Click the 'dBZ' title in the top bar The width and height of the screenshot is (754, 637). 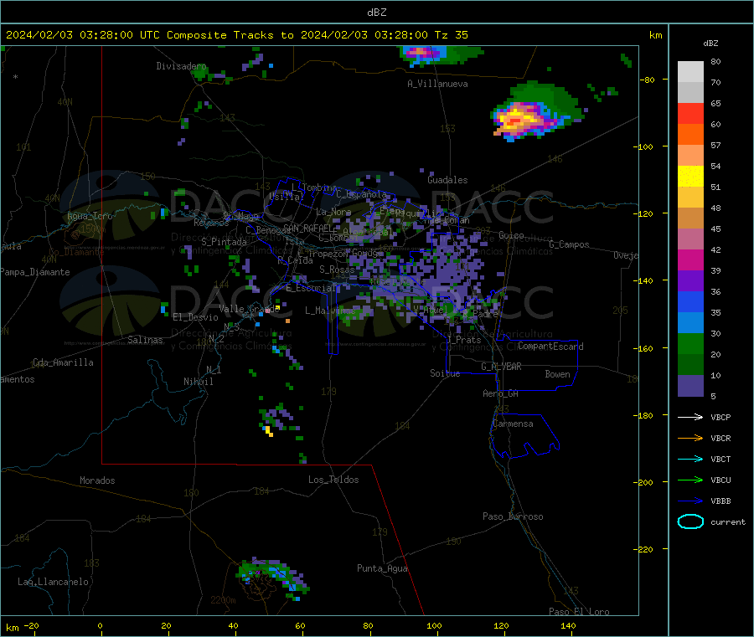pos(376,12)
